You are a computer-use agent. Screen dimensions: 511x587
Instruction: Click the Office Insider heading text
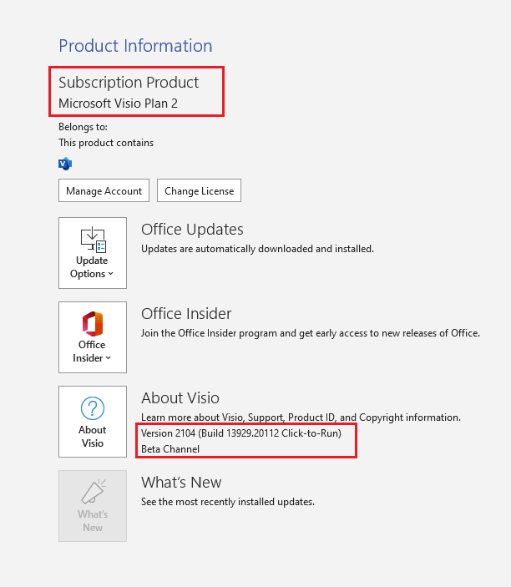(x=186, y=313)
